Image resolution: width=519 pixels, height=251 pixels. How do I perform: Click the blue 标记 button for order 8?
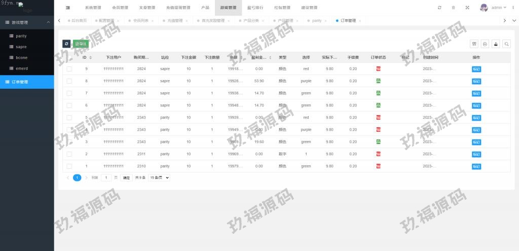pyautogui.click(x=476, y=81)
